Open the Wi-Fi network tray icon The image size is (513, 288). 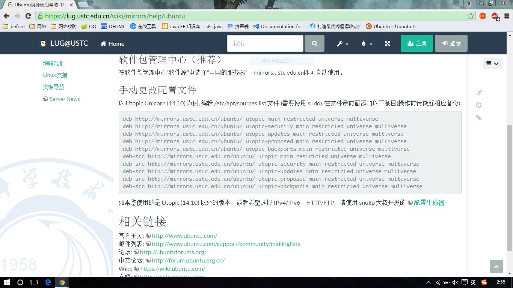(x=438, y=282)
